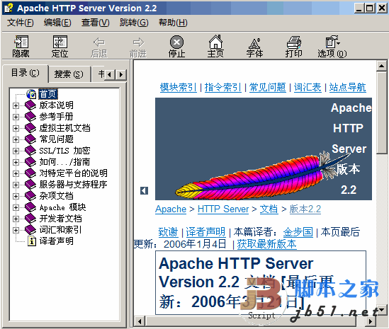Open the 站点导航 link

[x=348, y=88]
